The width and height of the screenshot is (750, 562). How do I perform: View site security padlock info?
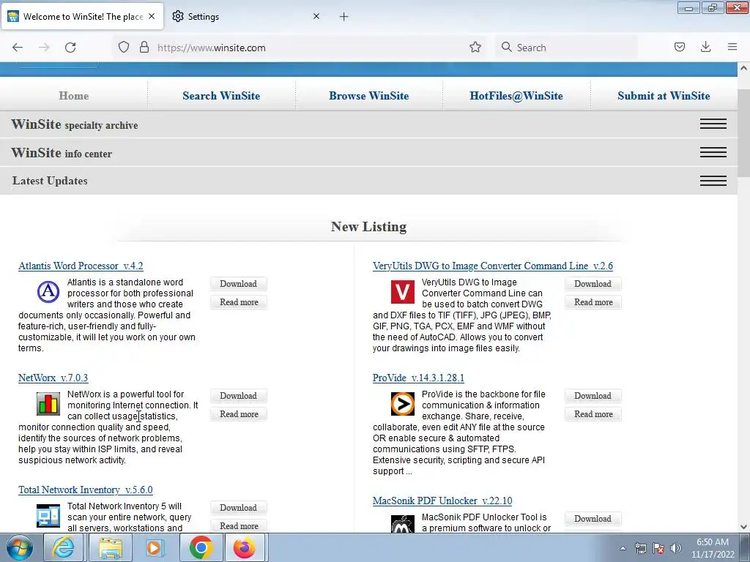coord(144,48)
